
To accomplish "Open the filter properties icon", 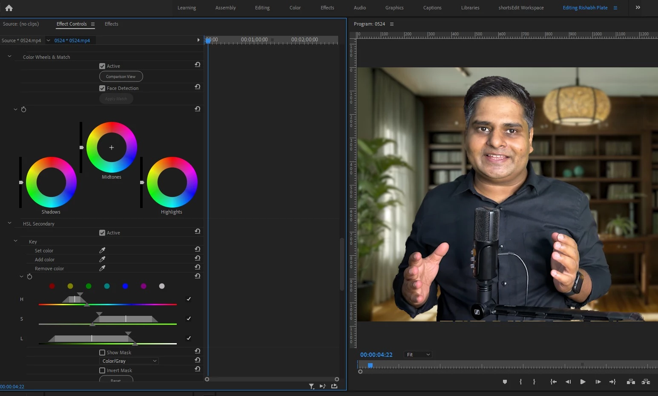I will click(312, 386).
